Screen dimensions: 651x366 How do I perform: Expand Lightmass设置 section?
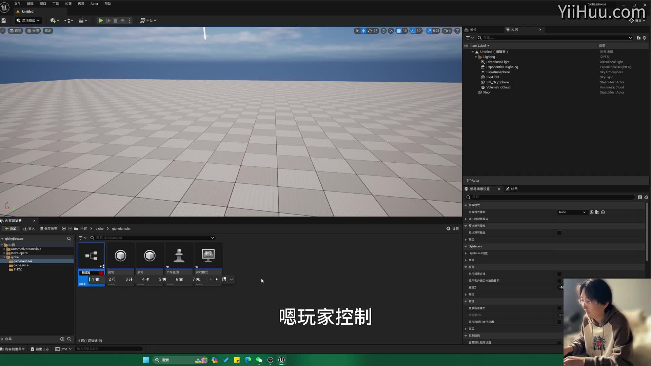(x=466, y=253)
